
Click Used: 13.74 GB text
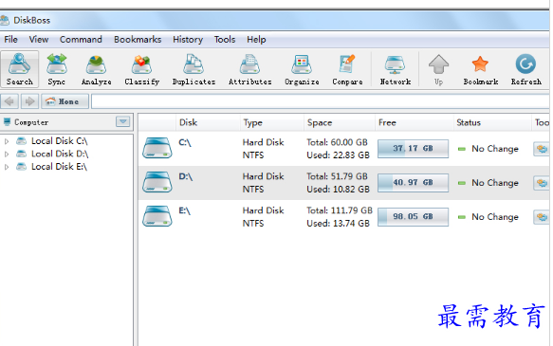click(x=339, y=224)
